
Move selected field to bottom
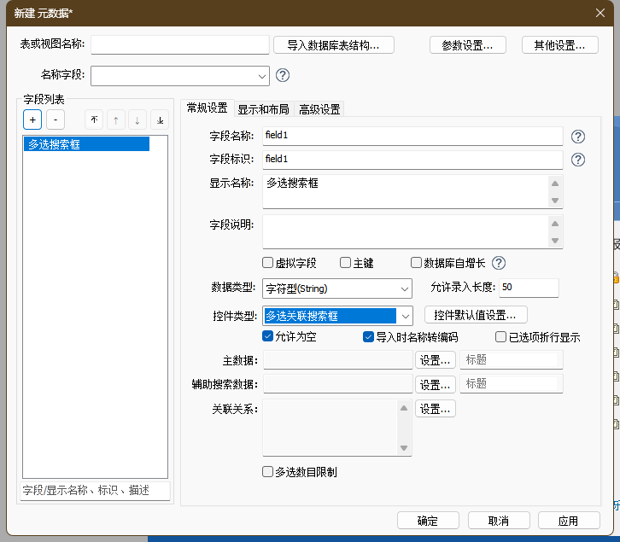[x=160, y=120]
